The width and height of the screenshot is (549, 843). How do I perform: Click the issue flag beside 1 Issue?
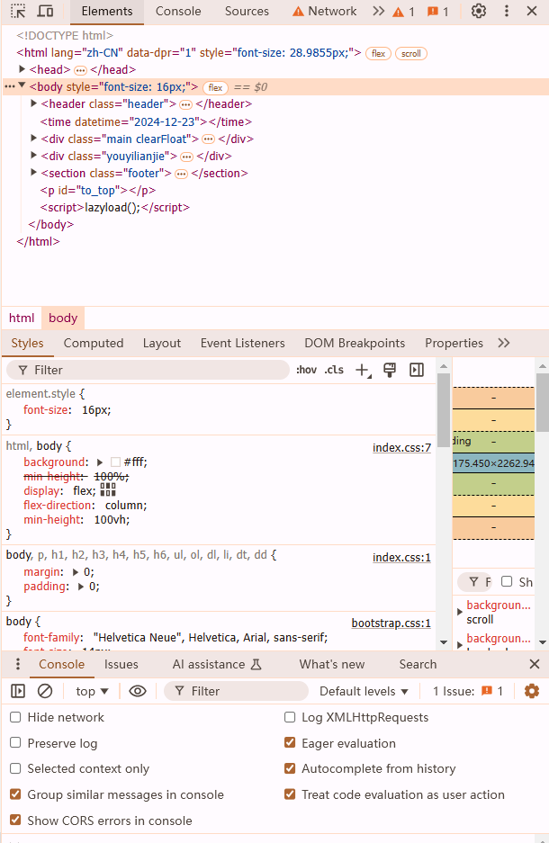click(x=487, y=691)
